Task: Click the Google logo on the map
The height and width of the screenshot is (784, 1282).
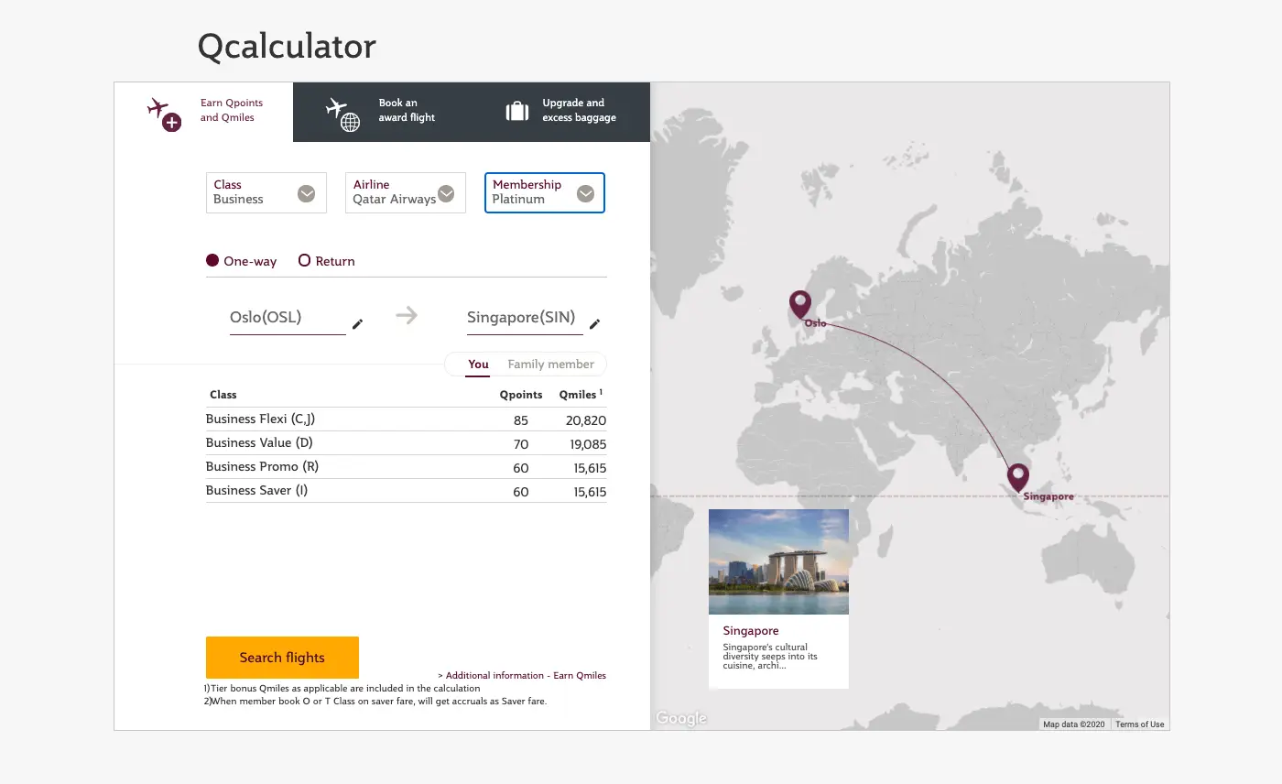Action: coord(680,718)
